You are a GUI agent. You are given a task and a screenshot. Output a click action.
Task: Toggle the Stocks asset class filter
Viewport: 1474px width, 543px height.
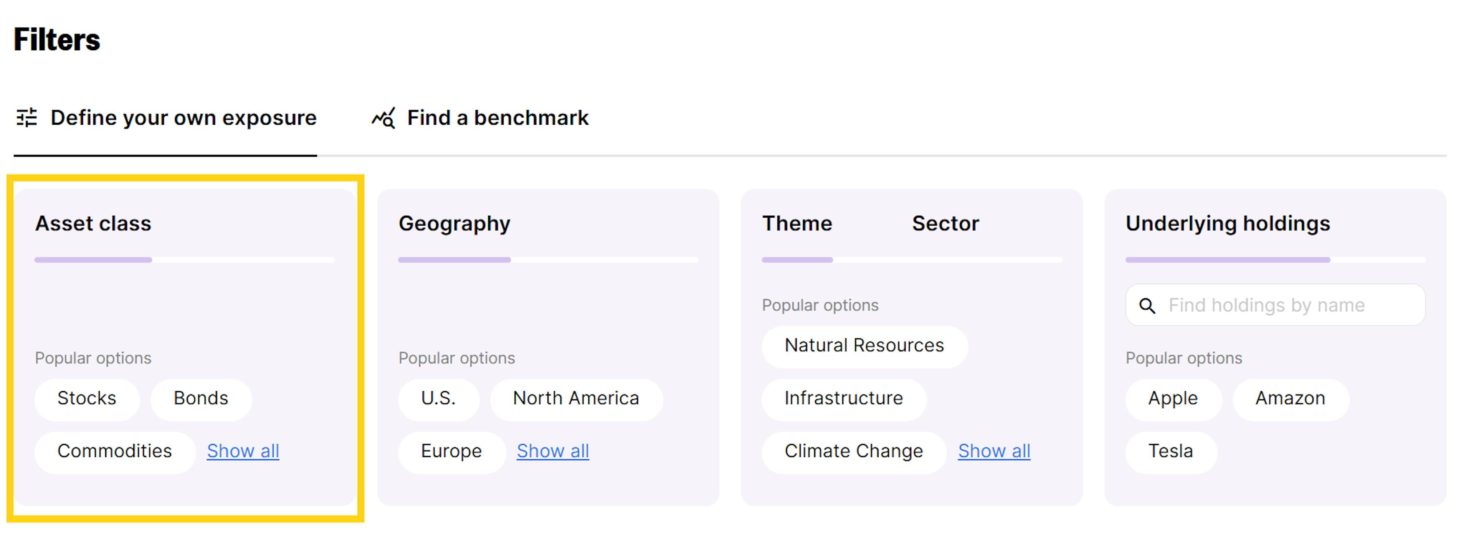[86, 399]
